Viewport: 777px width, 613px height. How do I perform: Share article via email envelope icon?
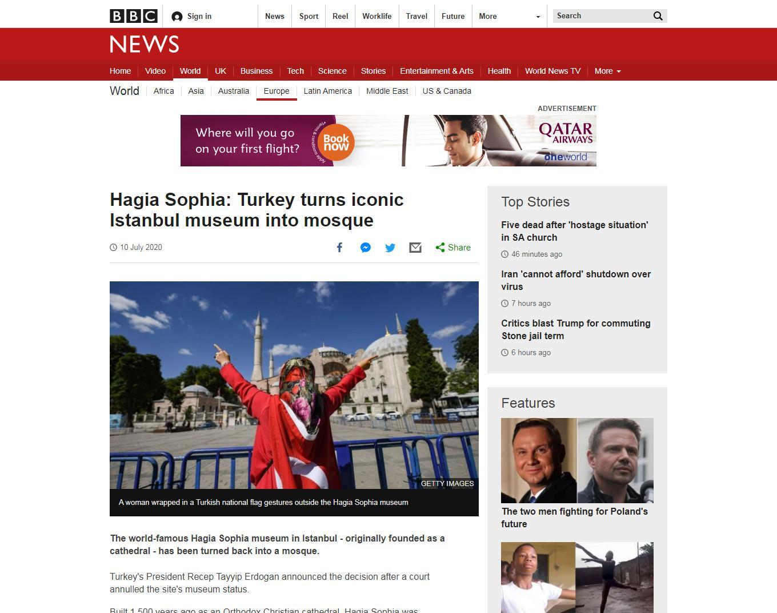(415, 248)
